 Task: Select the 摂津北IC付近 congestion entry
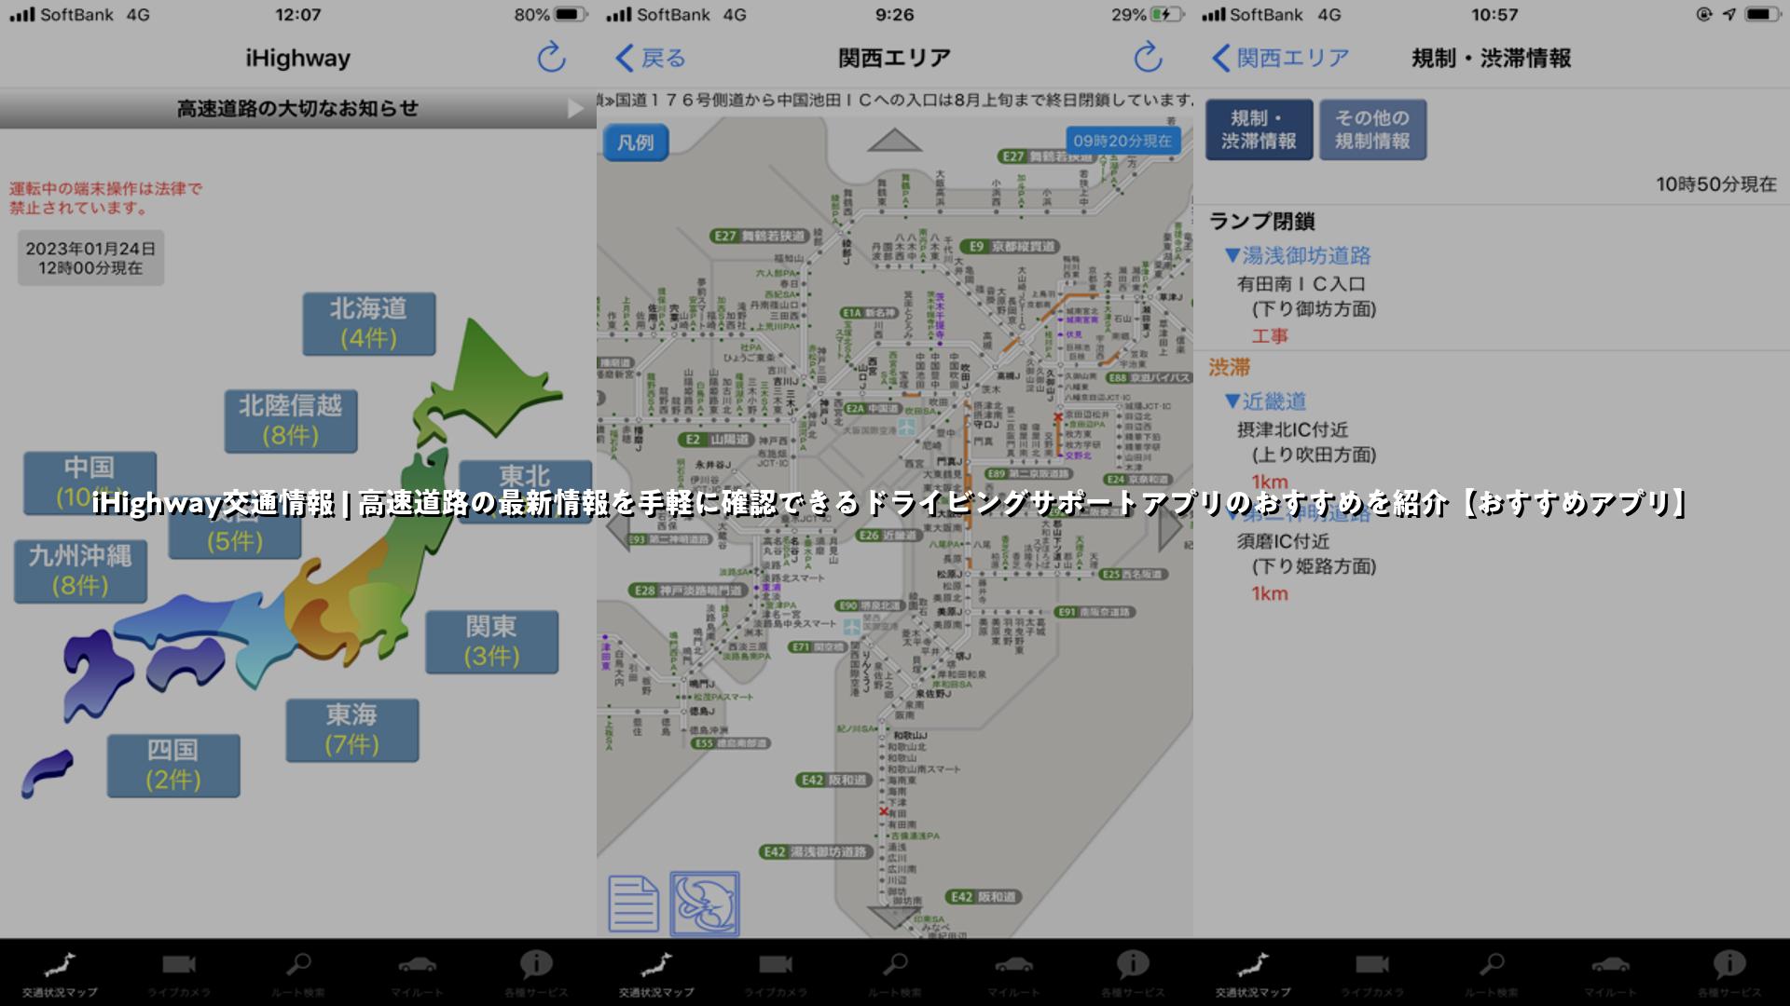tap(1292, 429)
